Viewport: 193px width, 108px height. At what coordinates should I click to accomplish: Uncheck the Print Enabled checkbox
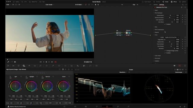point(165,53)
